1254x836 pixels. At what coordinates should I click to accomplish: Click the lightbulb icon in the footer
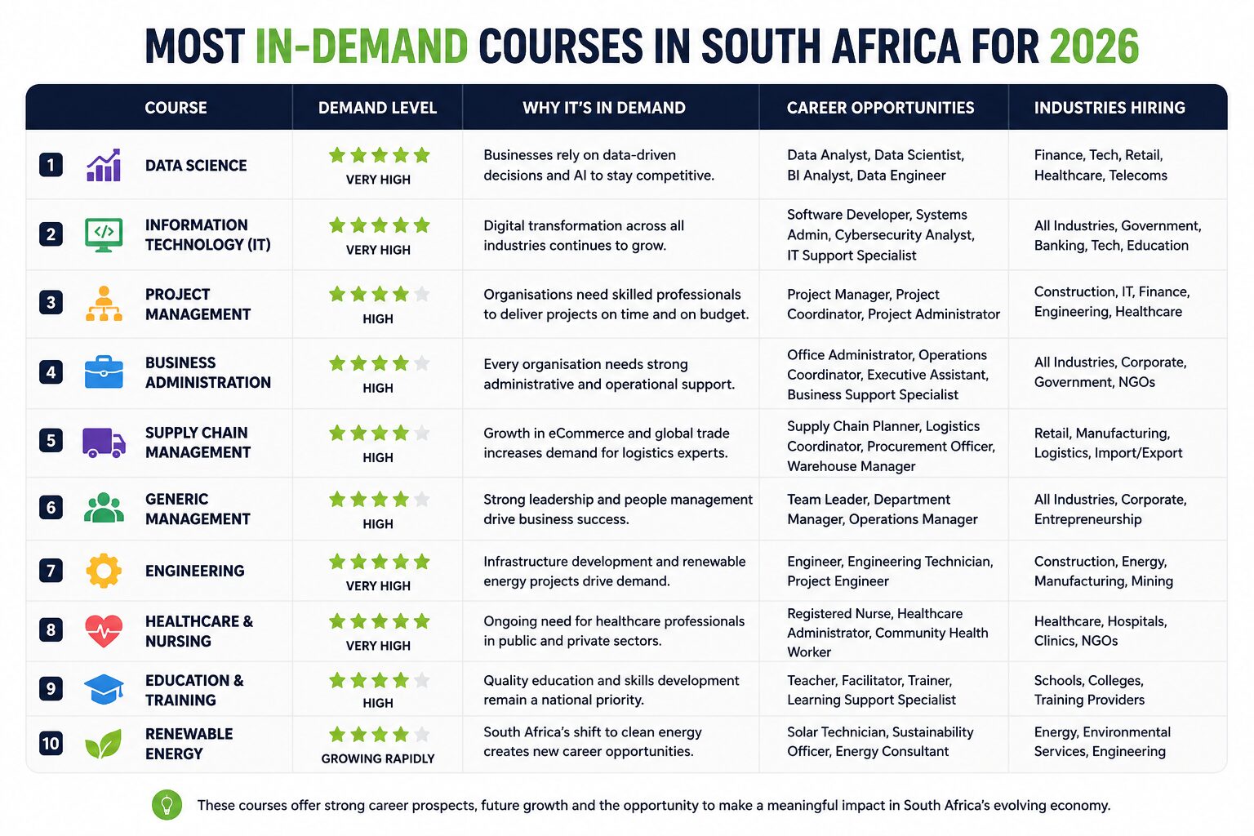coord(167,805)
